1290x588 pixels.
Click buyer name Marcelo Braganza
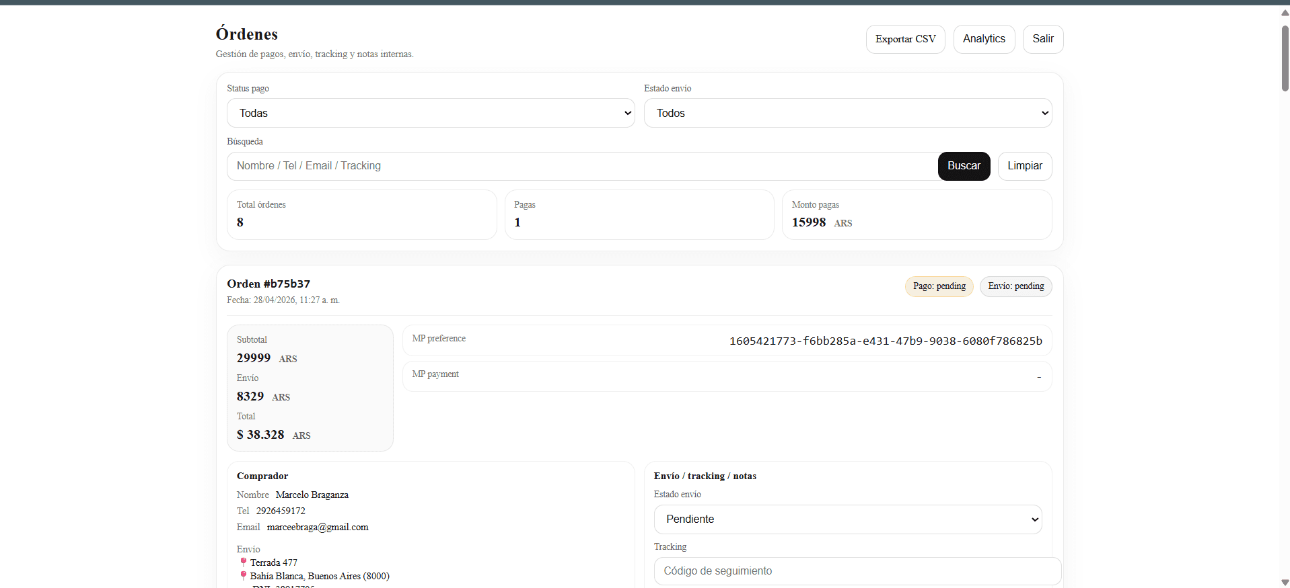pyautogui.click(x=312, y=495)
